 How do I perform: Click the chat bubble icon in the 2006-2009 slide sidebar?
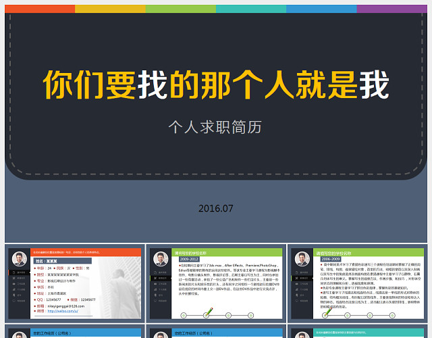tap(297, 301)
